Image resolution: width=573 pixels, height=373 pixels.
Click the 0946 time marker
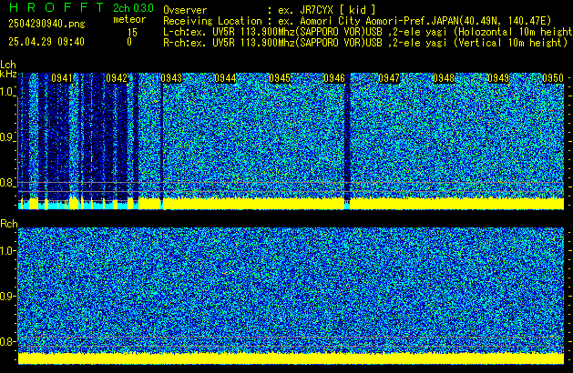click(x=334, y=78)
